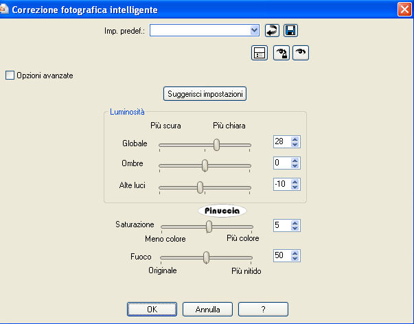Increase the Globale value with up arrow
The width and height of the screenshot is (414, 324).
[295, 139]
